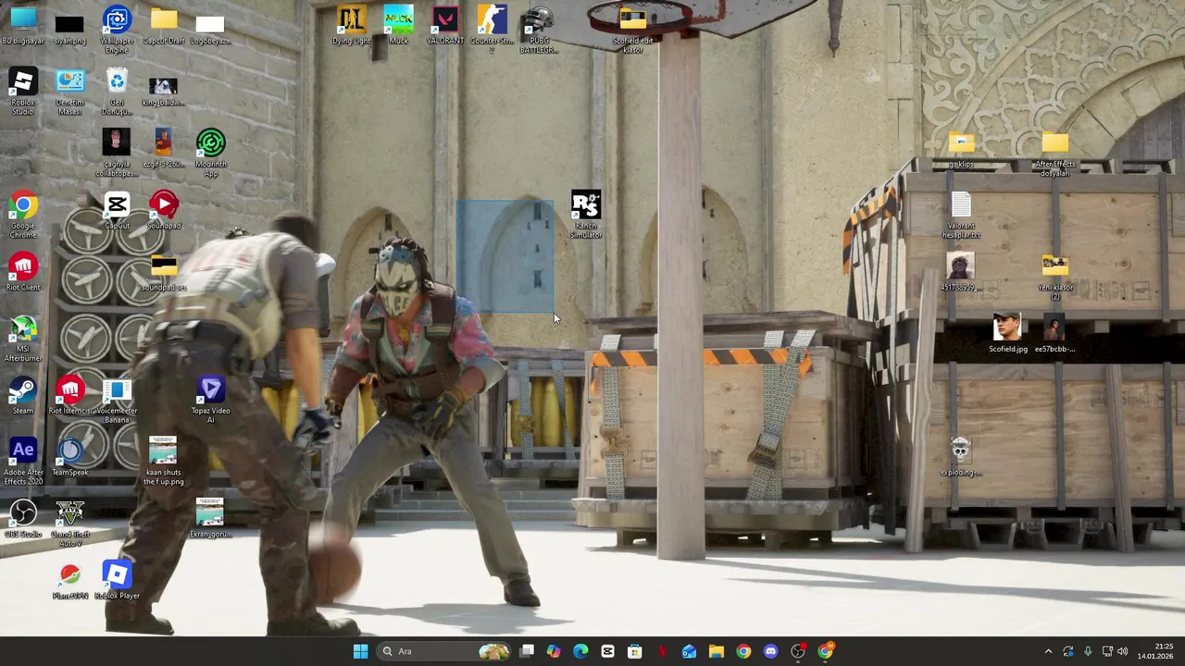Select the Bu bilgisayar desktop icon
Image resolution: width=1185 pixels, height=666 pixels.
pos(23,26)
